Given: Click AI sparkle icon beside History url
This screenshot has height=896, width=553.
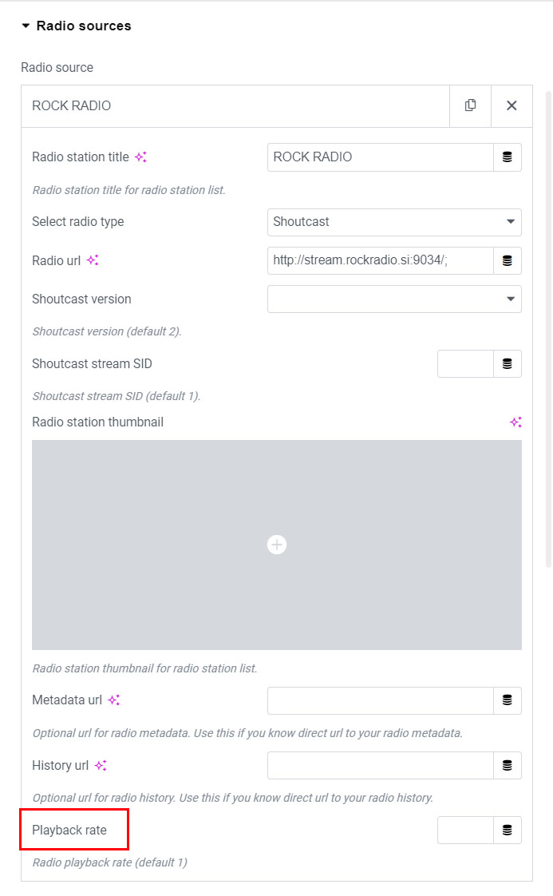Looking at the screenshot, I should (101, 765).
